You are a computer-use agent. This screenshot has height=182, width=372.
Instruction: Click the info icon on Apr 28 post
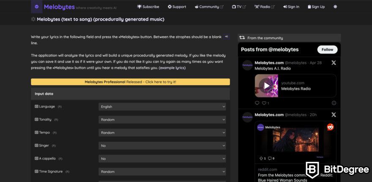tap(334, 103)
